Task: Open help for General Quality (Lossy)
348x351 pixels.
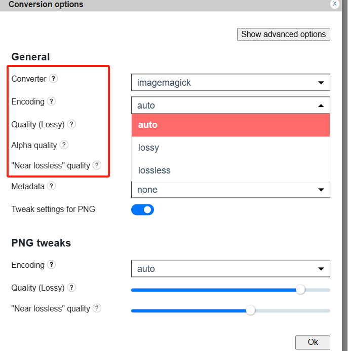Action: (x=71, y=124)
